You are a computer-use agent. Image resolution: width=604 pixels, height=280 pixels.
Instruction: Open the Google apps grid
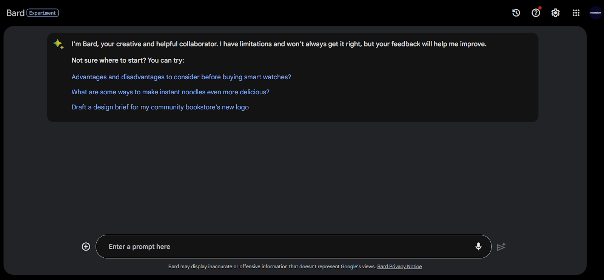tap(576, 13)
